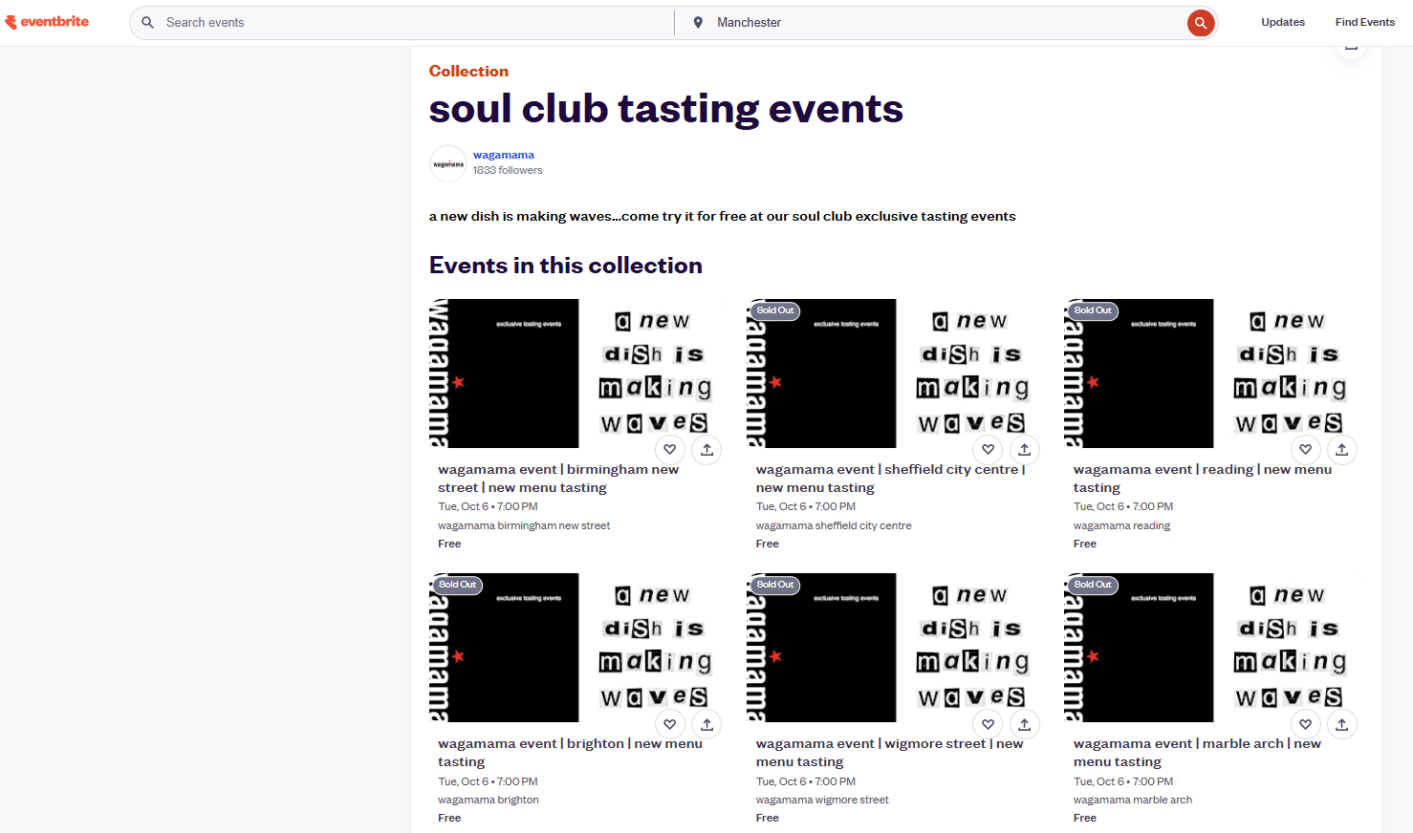This screenshot has width=1413, height=833.
Task: Click the Sold Out badge on marble arch card
Action: 1093,585
